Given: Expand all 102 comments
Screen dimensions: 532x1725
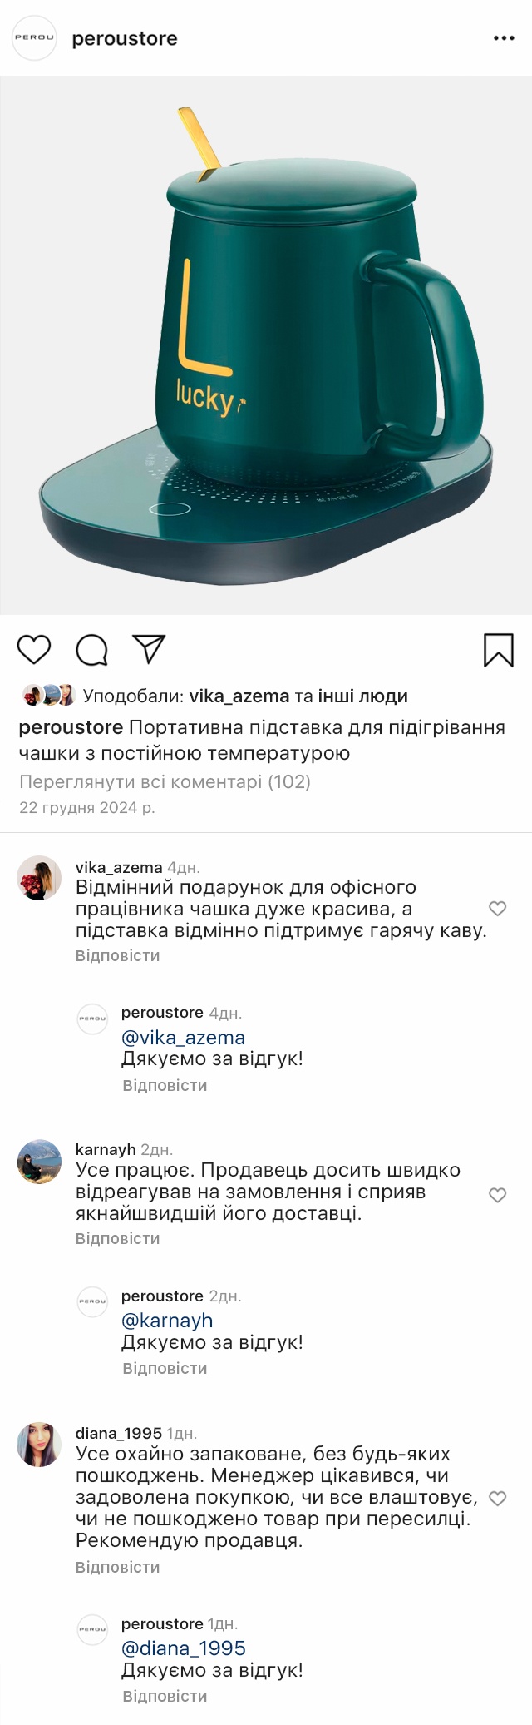Looking at the screenshot, I should 165,781.
